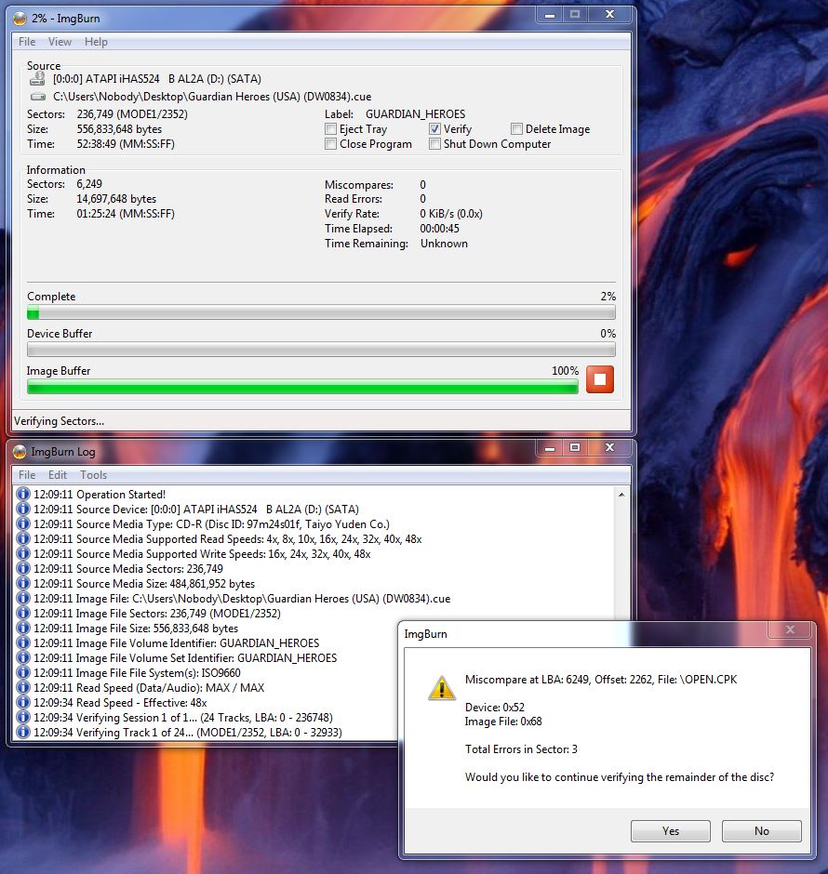Close the miscompare dialog with the X button
Viewport: 828px width, 874px height.
coord(790,629)
